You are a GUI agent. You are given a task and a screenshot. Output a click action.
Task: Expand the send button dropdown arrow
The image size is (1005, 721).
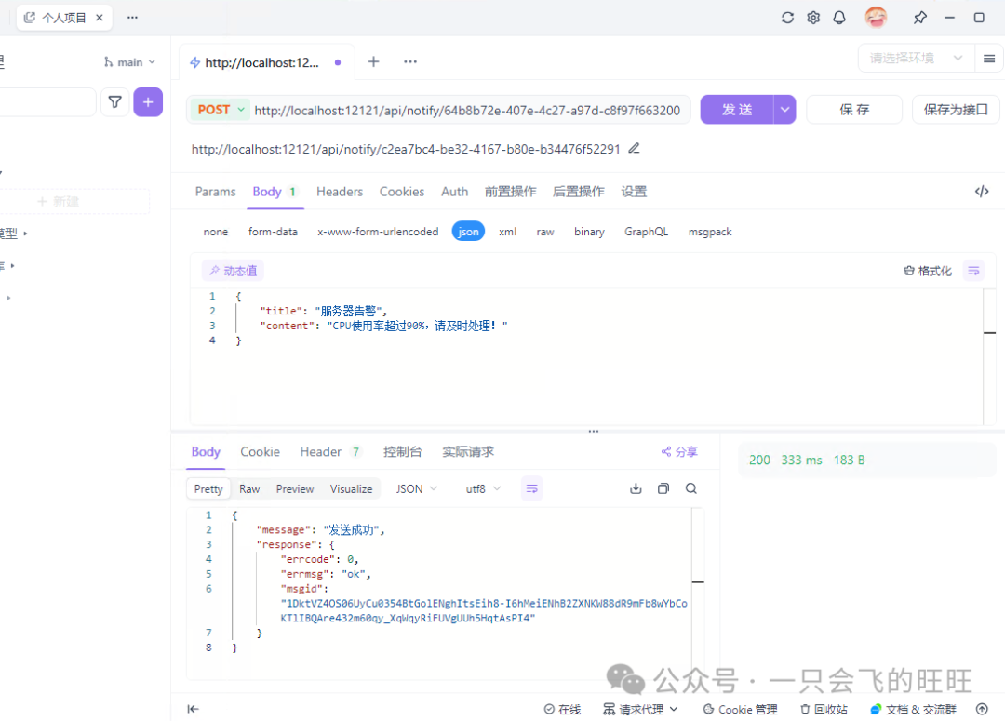tap(784, 110)
